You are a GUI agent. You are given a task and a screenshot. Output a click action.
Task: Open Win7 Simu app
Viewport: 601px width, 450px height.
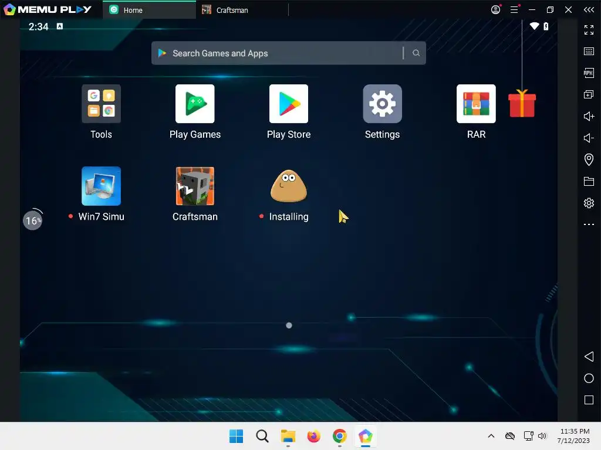(x=101, y=186)
